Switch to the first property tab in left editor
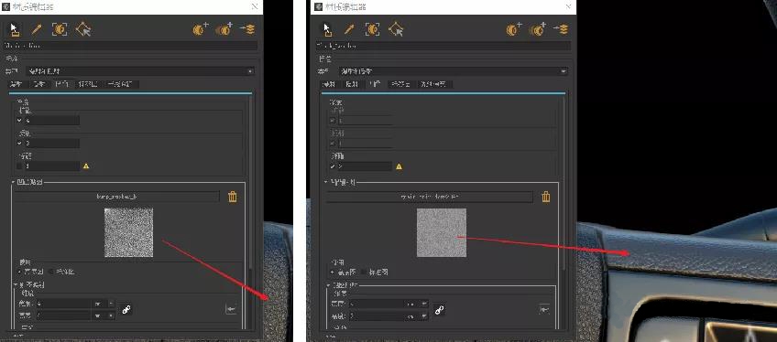Viewport: 777px width, 342px height. (x=17, y=84)
